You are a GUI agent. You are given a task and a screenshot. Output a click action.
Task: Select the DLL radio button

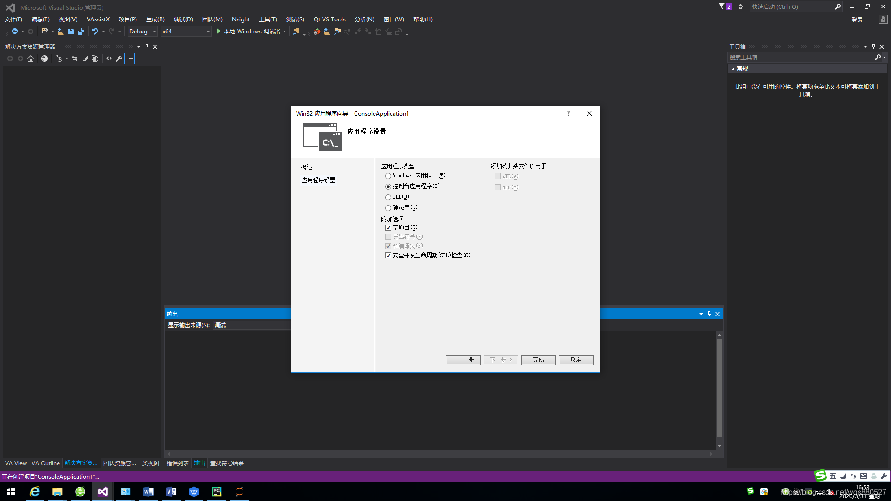click(388, 197)
